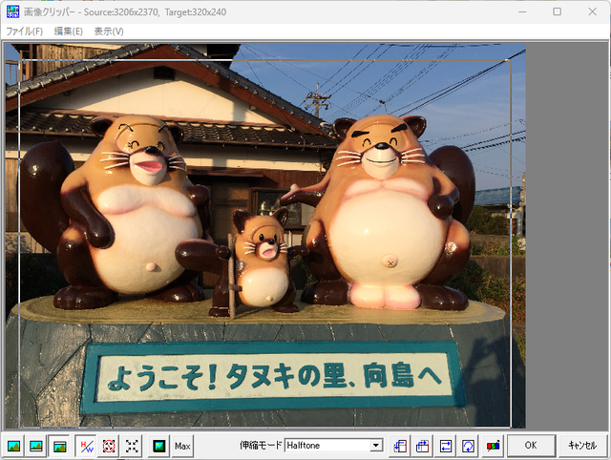611x460 pixels.
Task: Click the black-framed image preview icon
Action: tap(159, 446)
